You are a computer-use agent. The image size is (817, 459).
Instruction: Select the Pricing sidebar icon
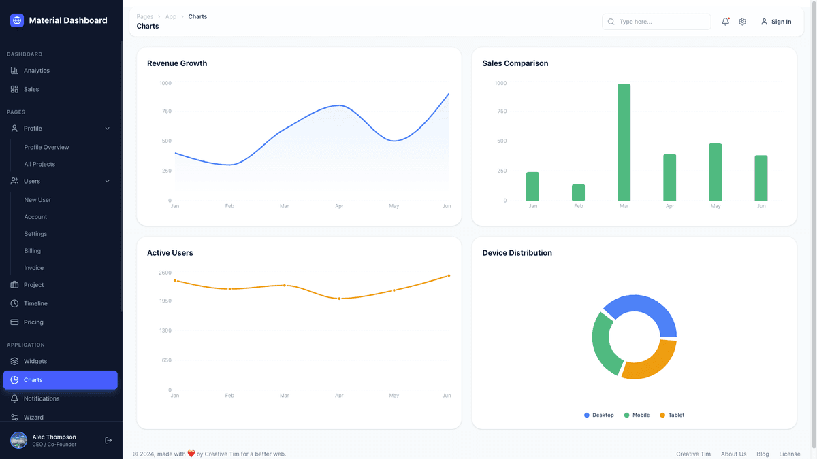tap(14, 322)
